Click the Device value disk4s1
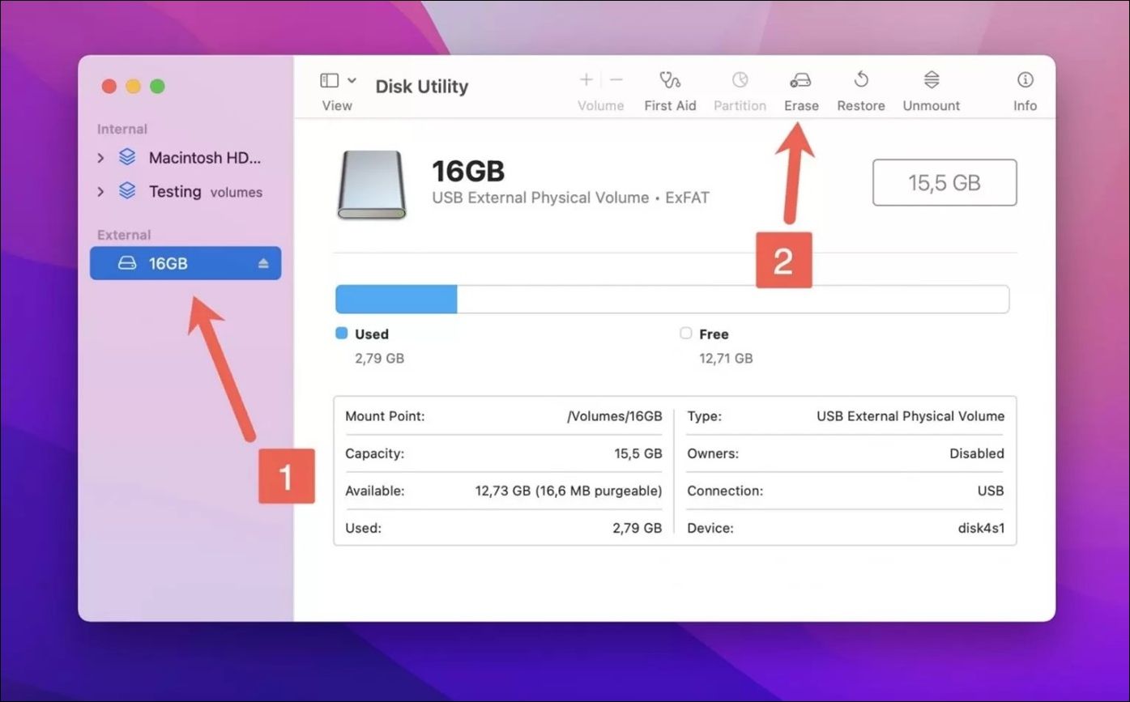Screen dimensions: 1130x702 coord(981,528)
